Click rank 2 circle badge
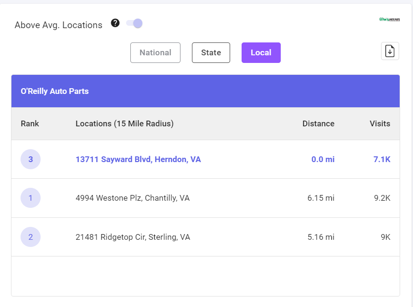Image resolution: width=413 pixels, height=307 pixels. [31, 237]
